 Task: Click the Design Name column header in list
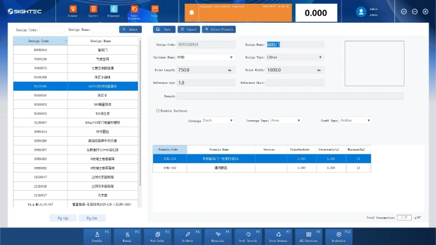(103, 41)
